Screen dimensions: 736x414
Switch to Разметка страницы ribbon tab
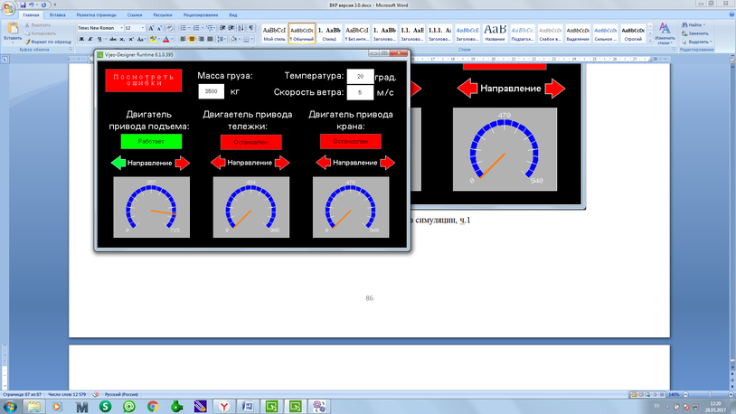click(96, 15)
